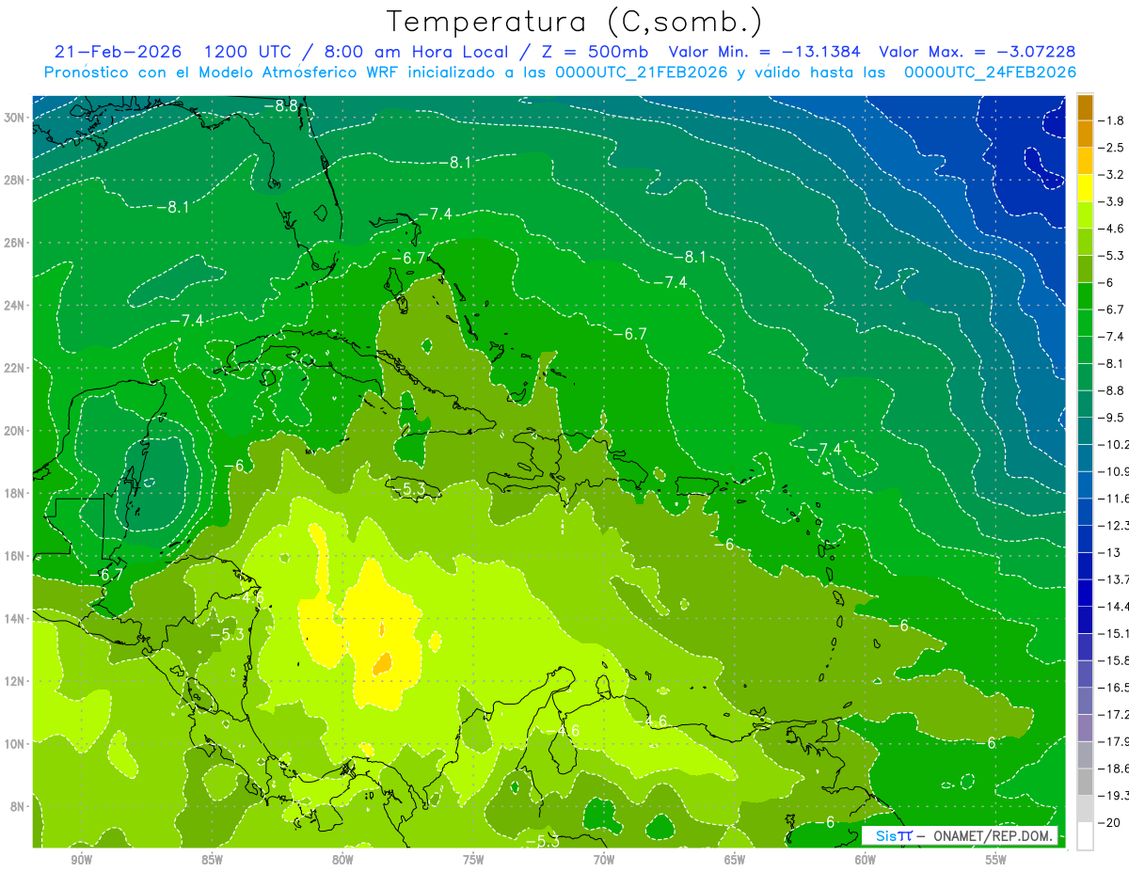Pick the white swatch below -20
Viewport: 1129px width, 872px height.
point(1085,836)
